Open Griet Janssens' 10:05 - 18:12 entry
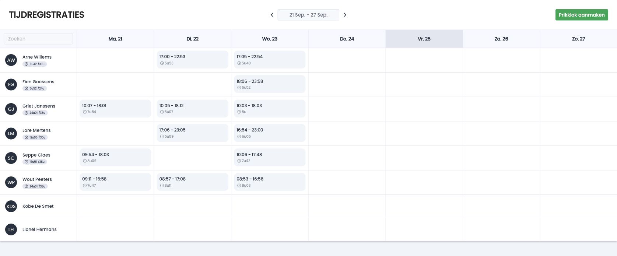 click(193, 109)
